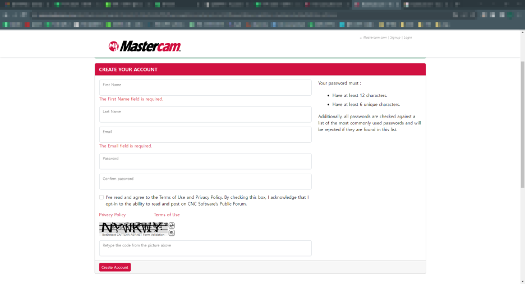Go to Mastercam.com header link

(x=375, y=38)
